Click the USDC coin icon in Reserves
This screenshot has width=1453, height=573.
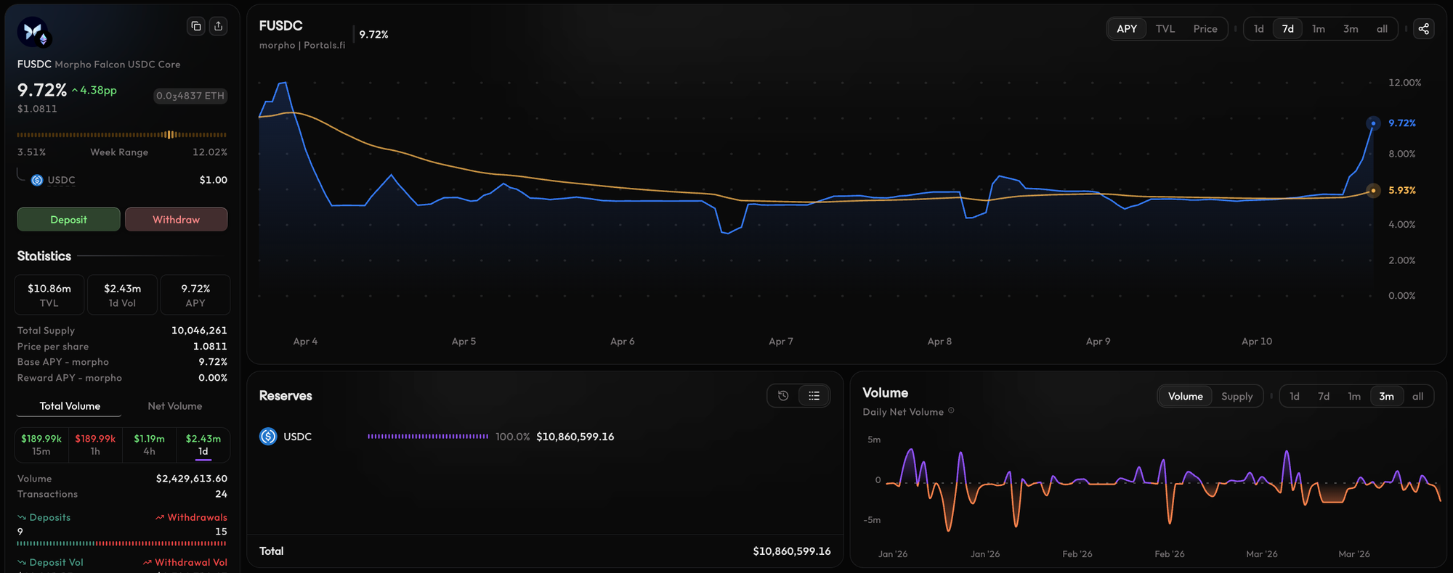point(268,437)
